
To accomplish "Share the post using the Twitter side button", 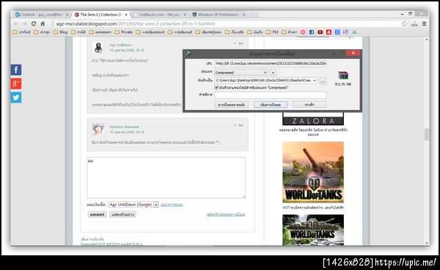I will [x=16, y=98].
